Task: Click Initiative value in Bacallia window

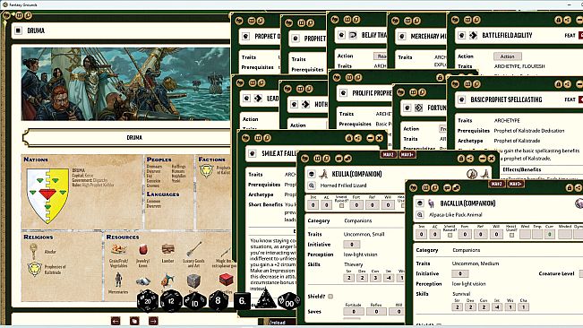Action: (x=460, y=273)
